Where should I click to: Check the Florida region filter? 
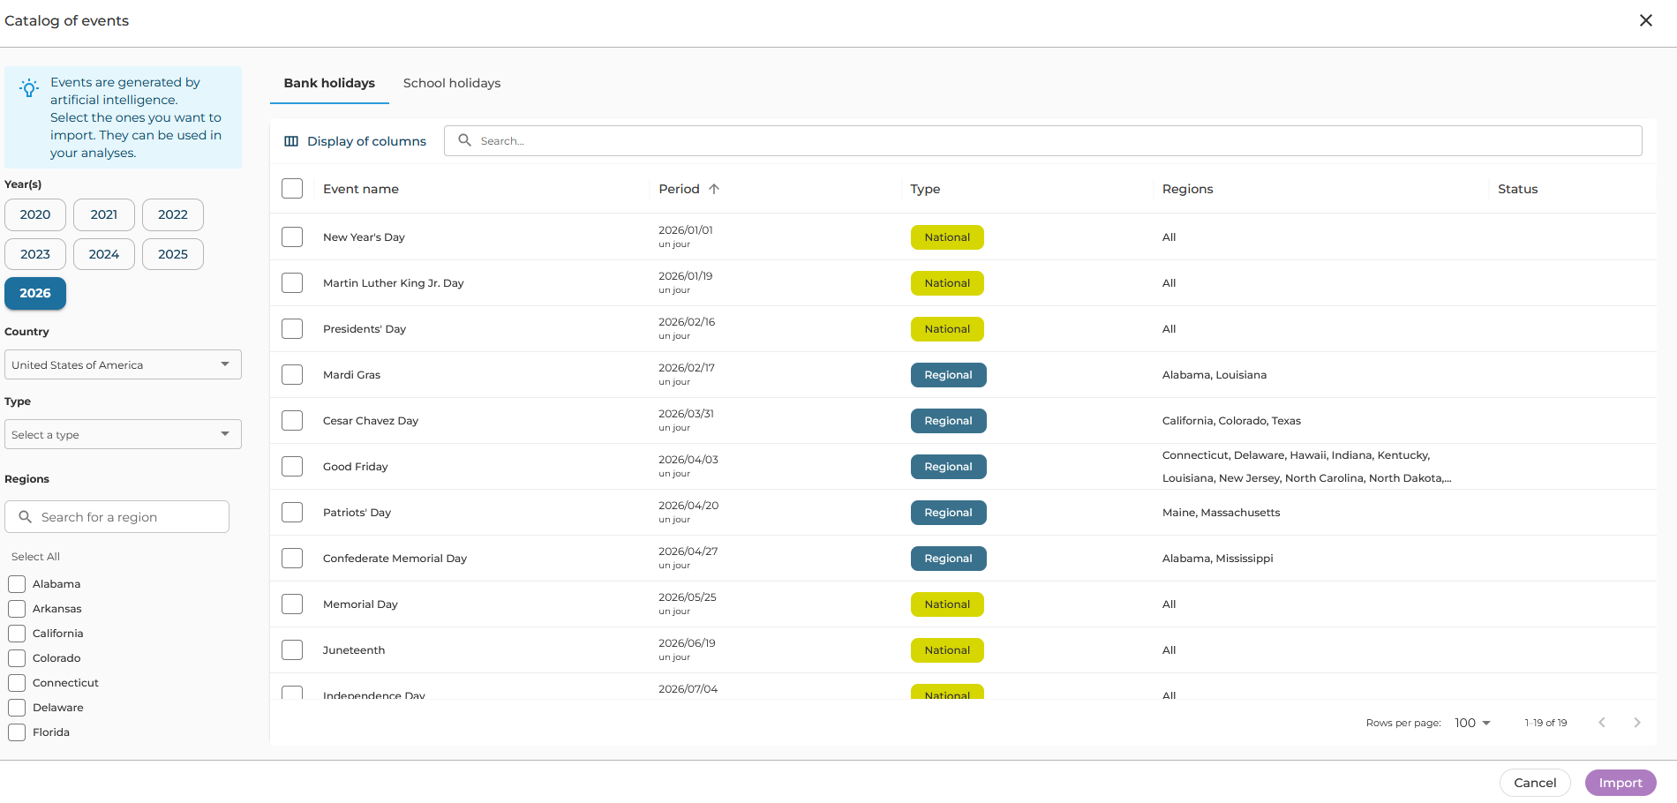[17, 732]
